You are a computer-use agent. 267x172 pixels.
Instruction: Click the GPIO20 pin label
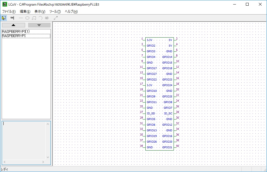[x=167, y=141]
